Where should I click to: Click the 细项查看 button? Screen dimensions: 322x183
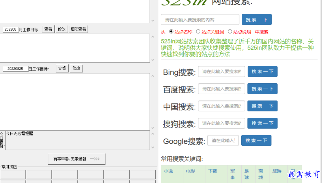pos(78,29)
